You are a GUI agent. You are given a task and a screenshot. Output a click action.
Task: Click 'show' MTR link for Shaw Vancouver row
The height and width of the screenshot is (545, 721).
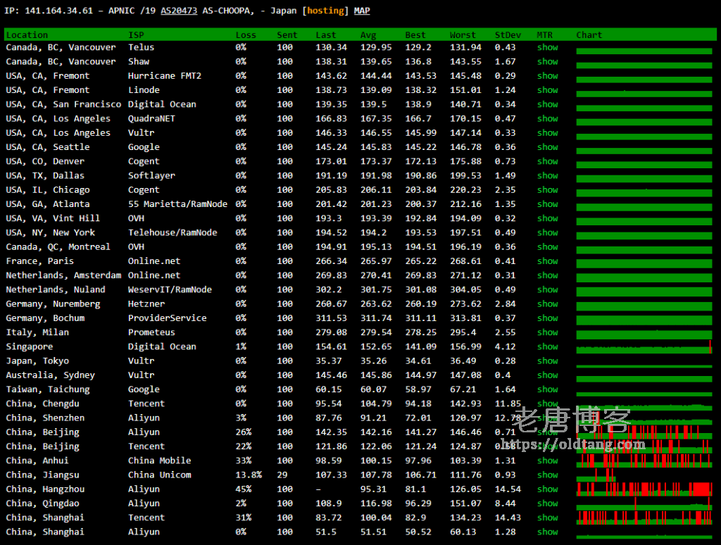point(547,62)
